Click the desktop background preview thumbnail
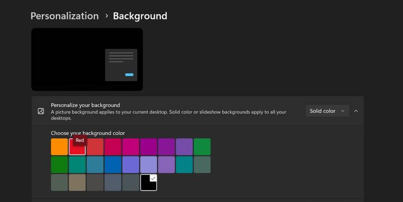Screen dimensions: 403x202 tap(87, 60)
